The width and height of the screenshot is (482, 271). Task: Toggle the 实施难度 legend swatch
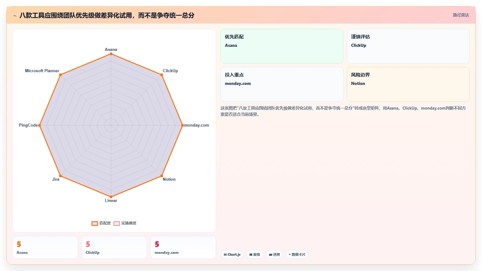[117, 223]
